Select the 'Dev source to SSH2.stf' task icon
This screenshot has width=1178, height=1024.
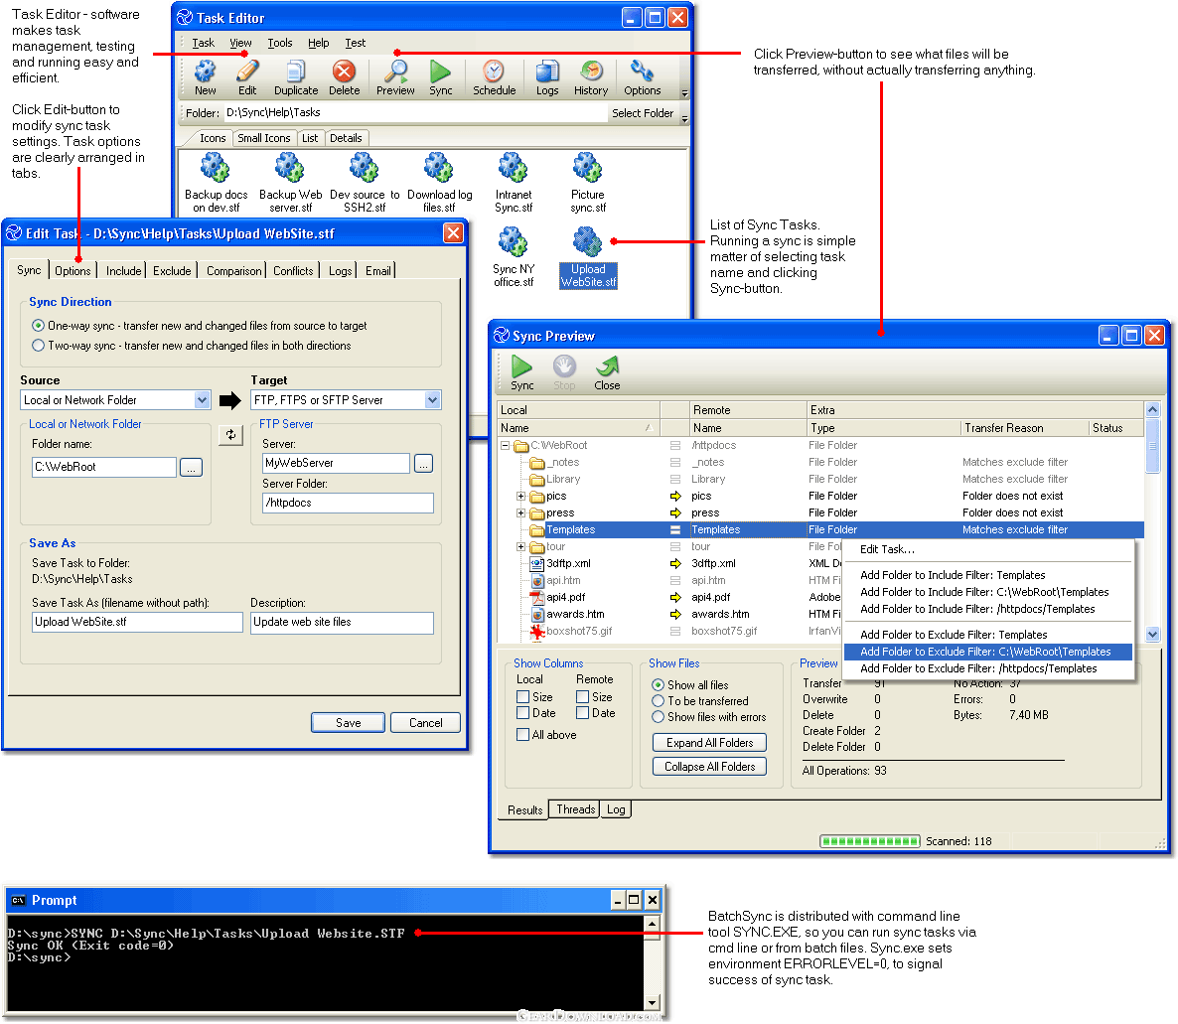click(365, 182)
